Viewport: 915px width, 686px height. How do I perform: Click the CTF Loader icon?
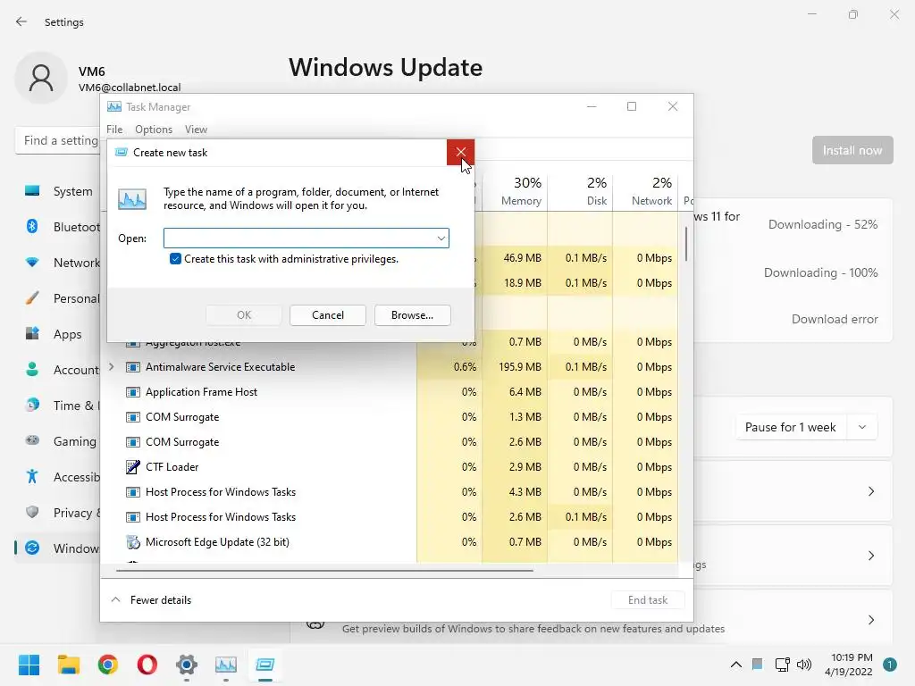tap(133, 466)
